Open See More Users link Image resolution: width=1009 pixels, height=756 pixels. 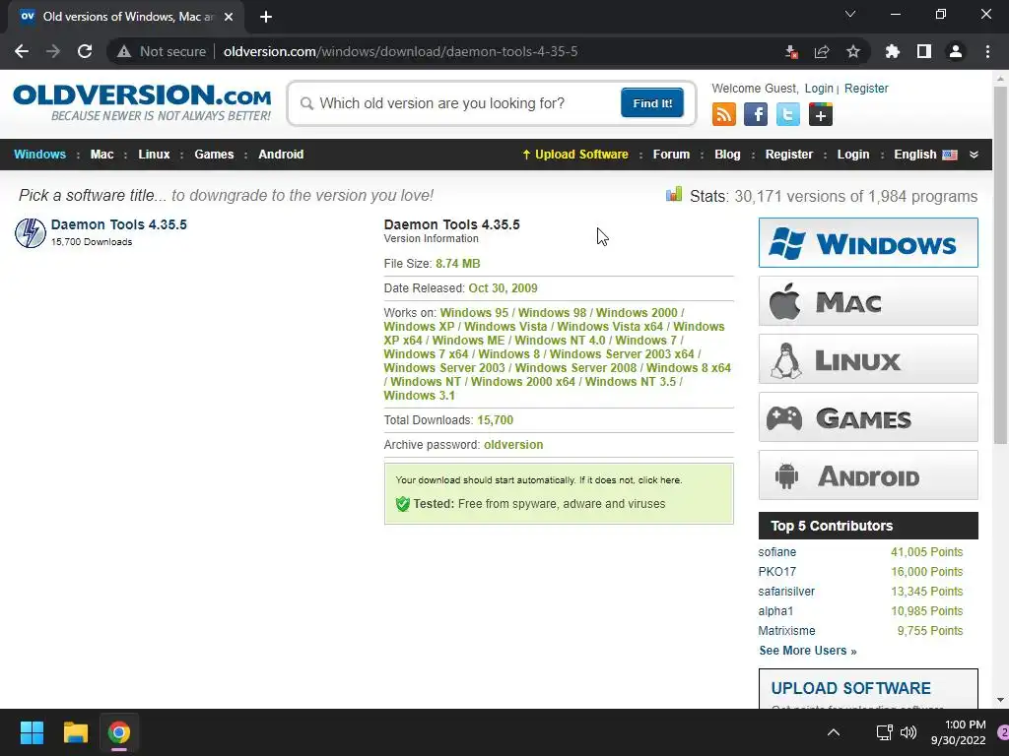click(x=808, y=651)
